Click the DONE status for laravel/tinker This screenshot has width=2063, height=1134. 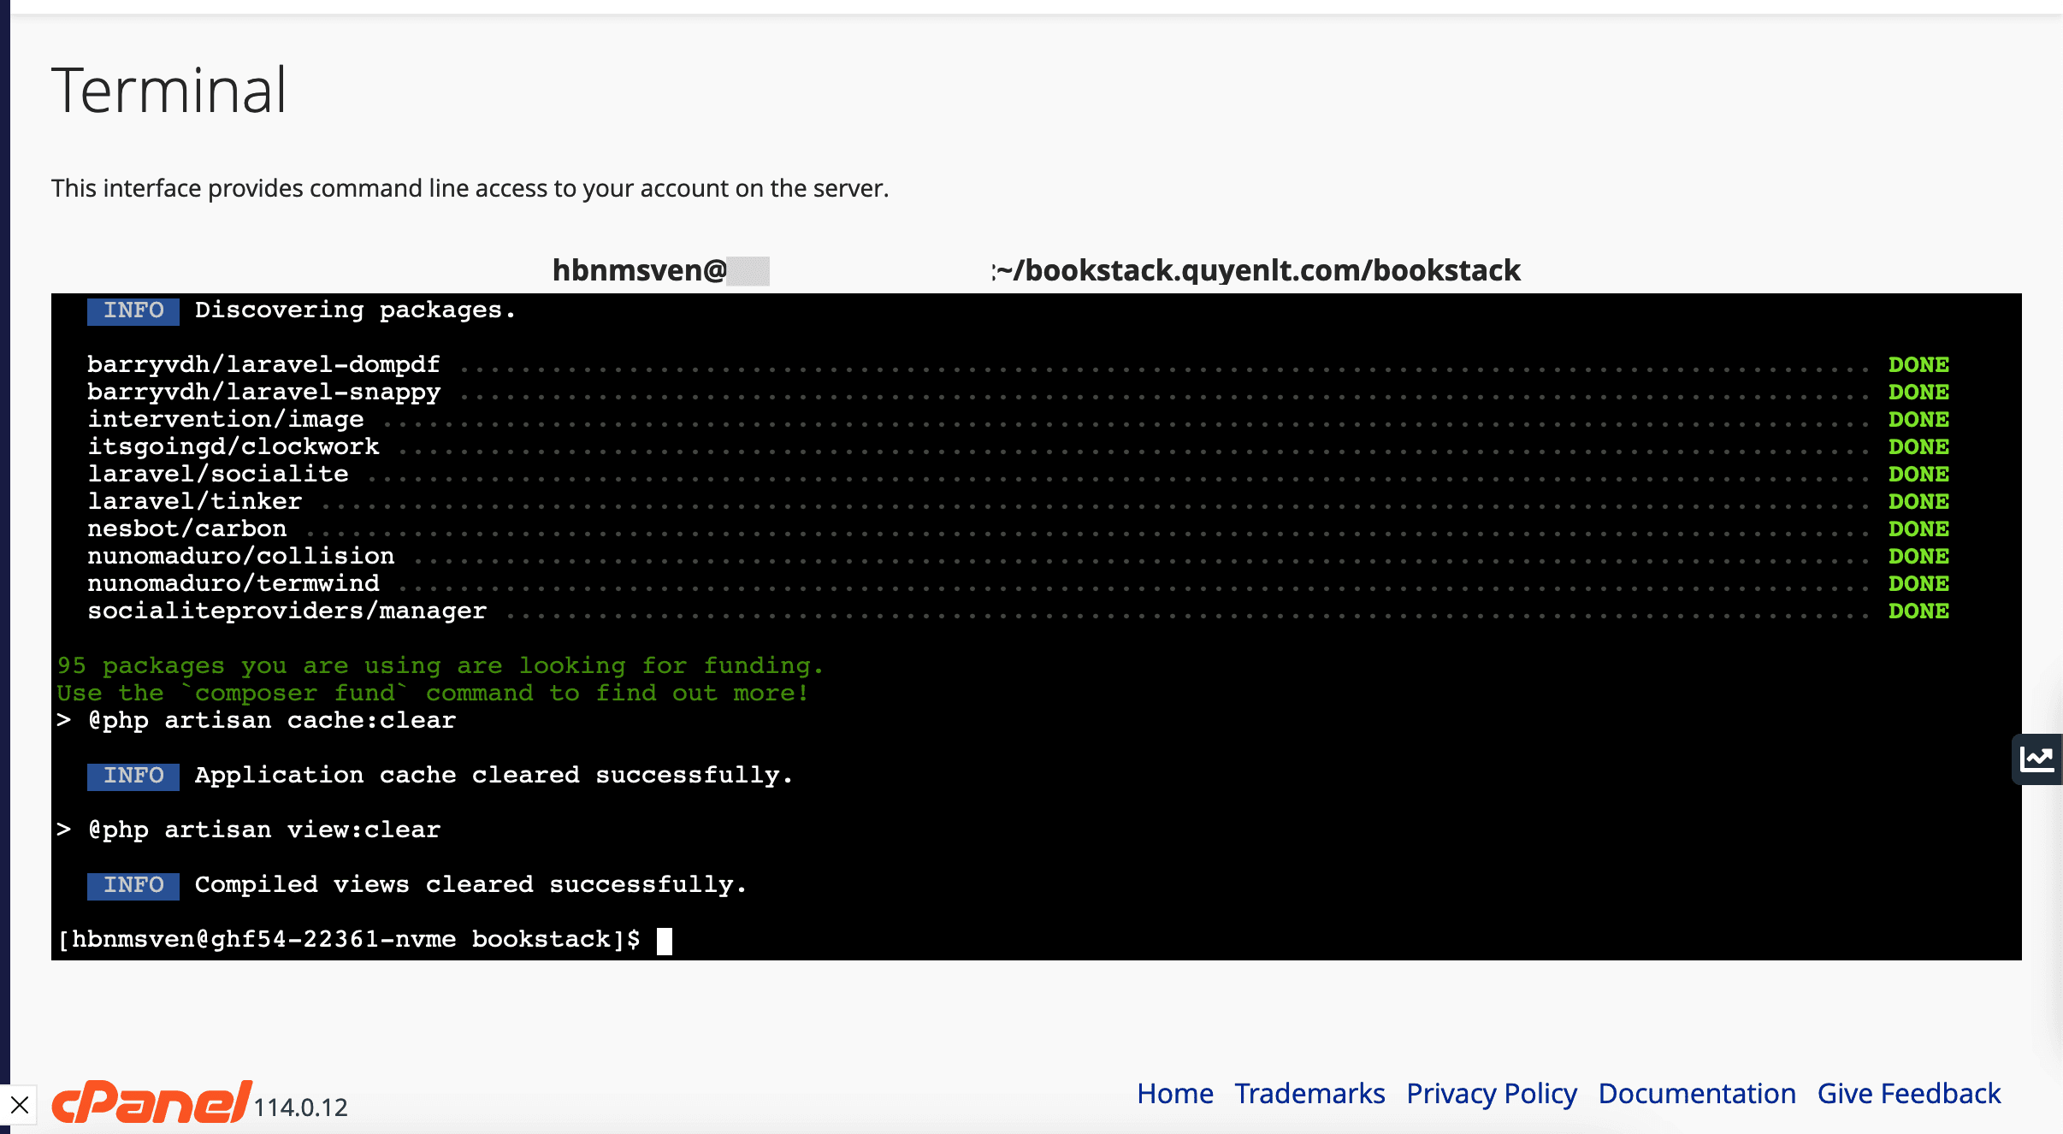1918,501
